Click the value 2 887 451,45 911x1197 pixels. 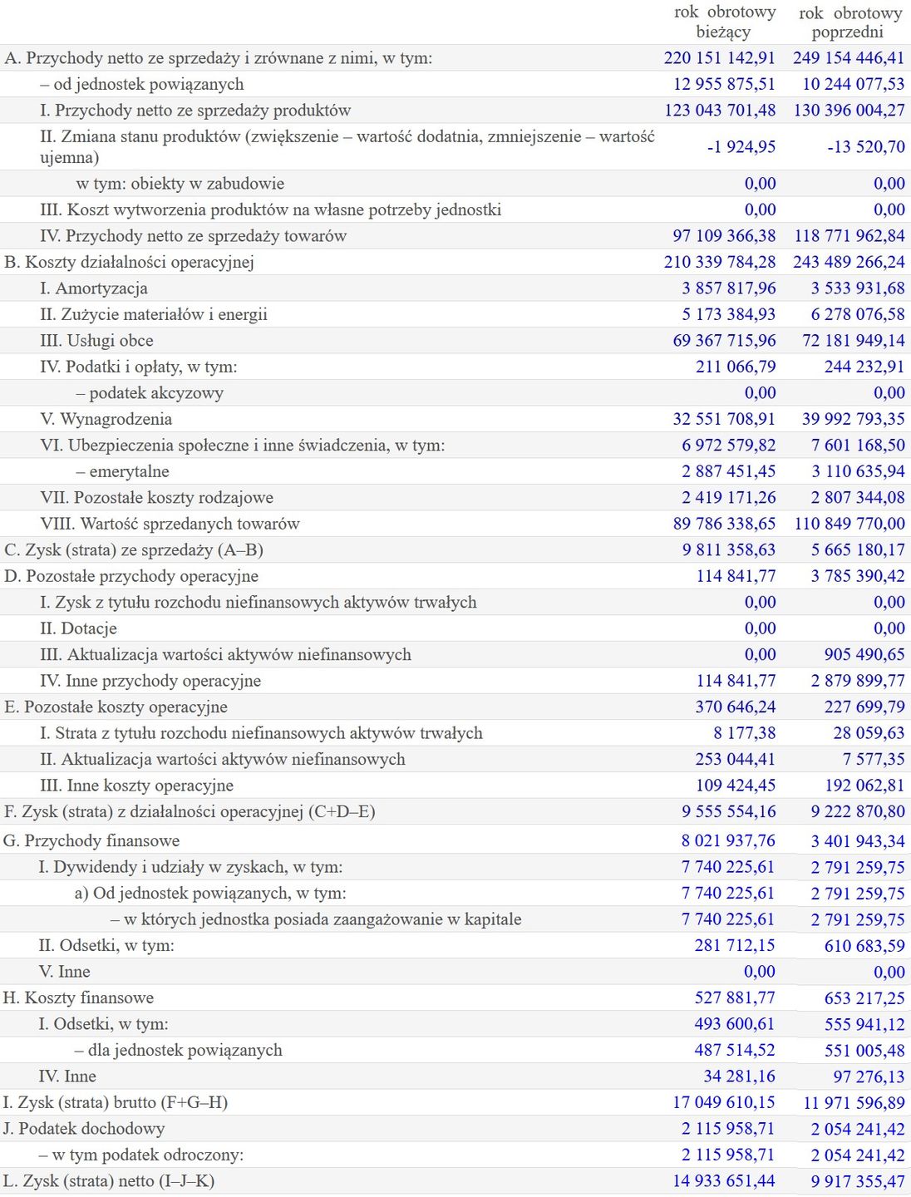tap(729, 471)
